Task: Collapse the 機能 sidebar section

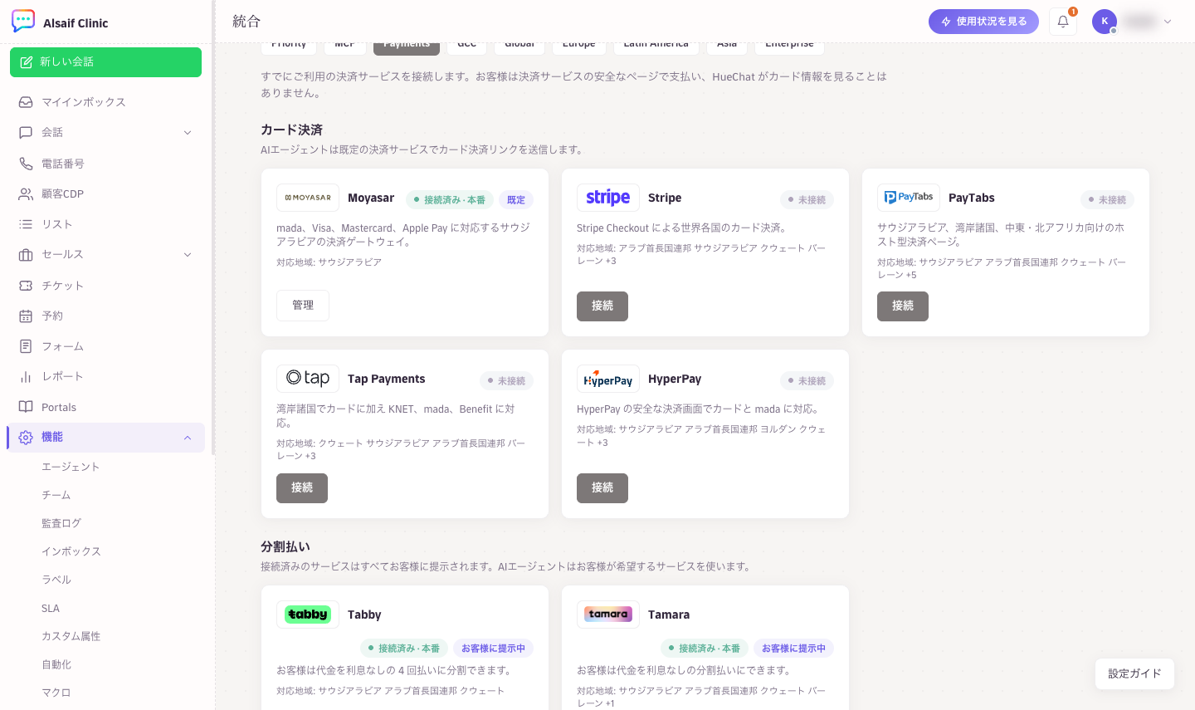Action: [x=188, y=438]
